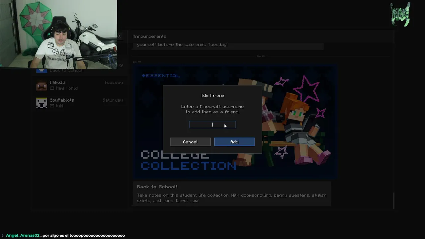Click the Add Friend dialog title
425x239 pixels.
[x=212, y=95]
